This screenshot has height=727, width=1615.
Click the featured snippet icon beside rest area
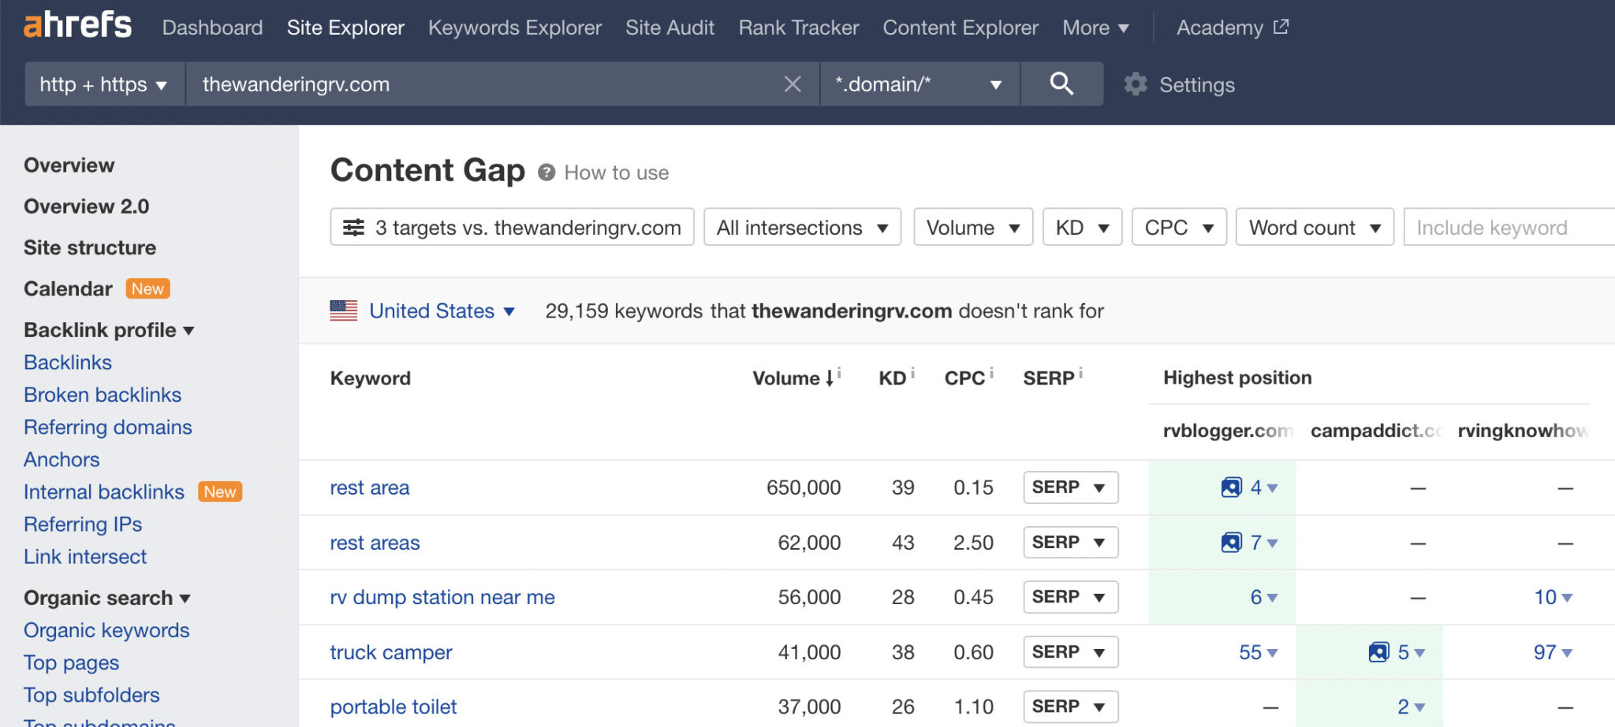tap(1230, 487)
